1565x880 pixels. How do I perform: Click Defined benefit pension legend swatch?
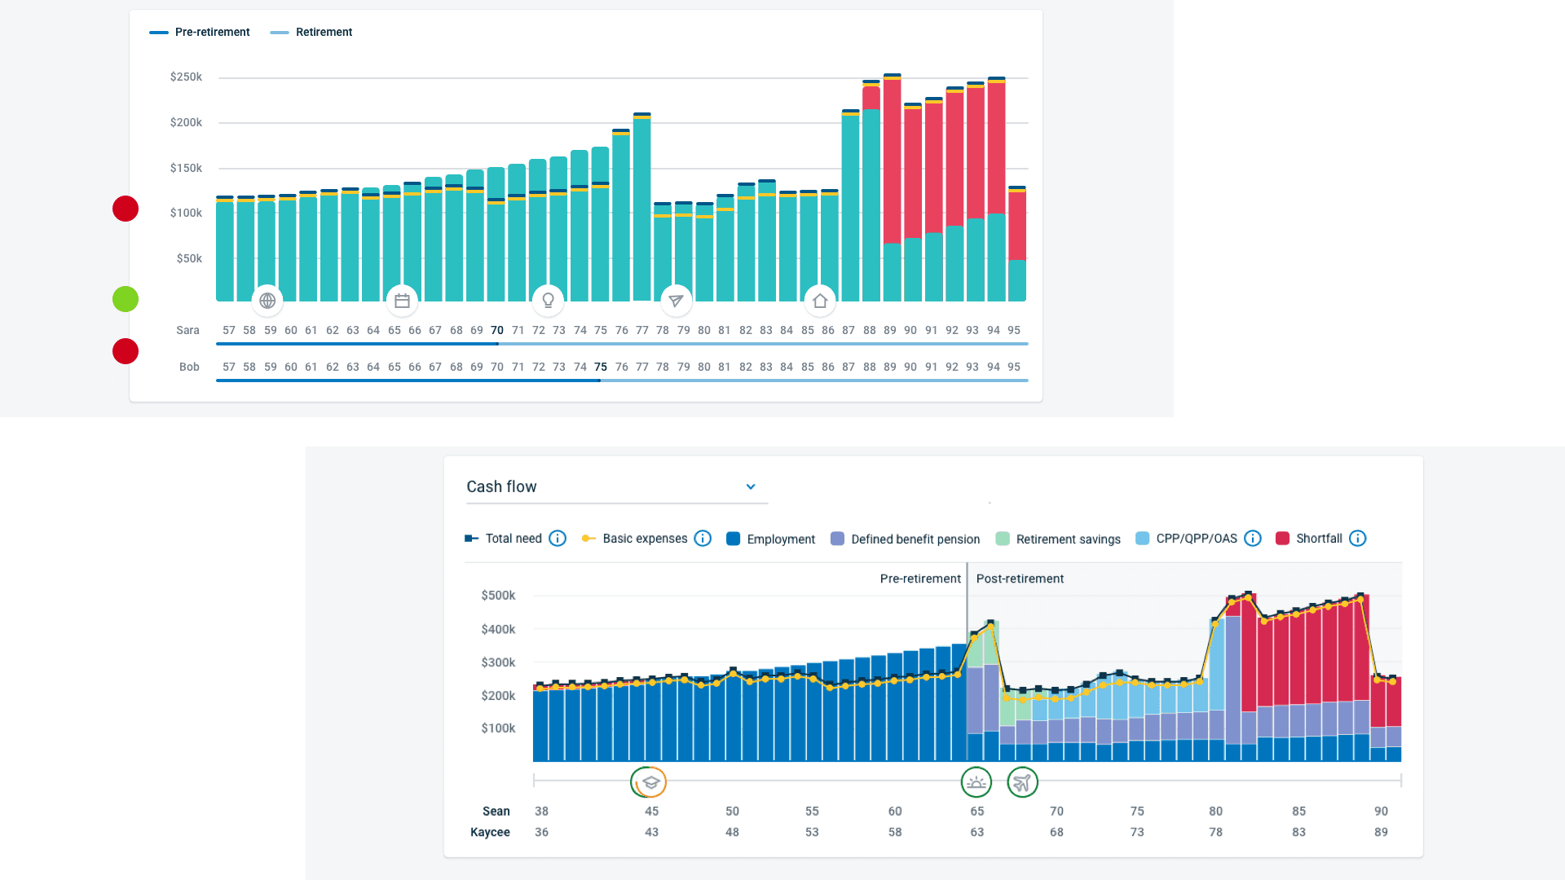pyautogui.click(x=837, y=539)
